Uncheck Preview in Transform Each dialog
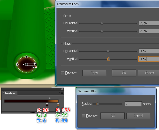 click(x=63, y=72)
